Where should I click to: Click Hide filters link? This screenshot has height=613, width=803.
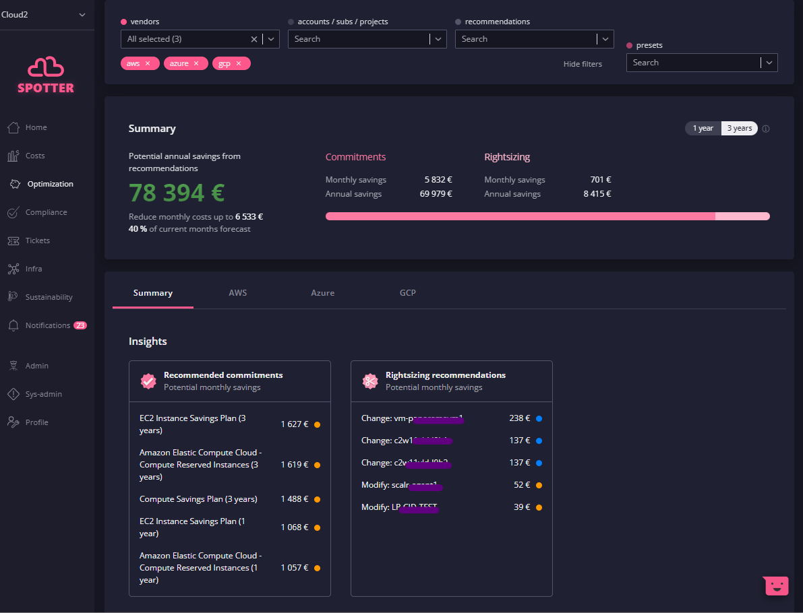[583, 64]
